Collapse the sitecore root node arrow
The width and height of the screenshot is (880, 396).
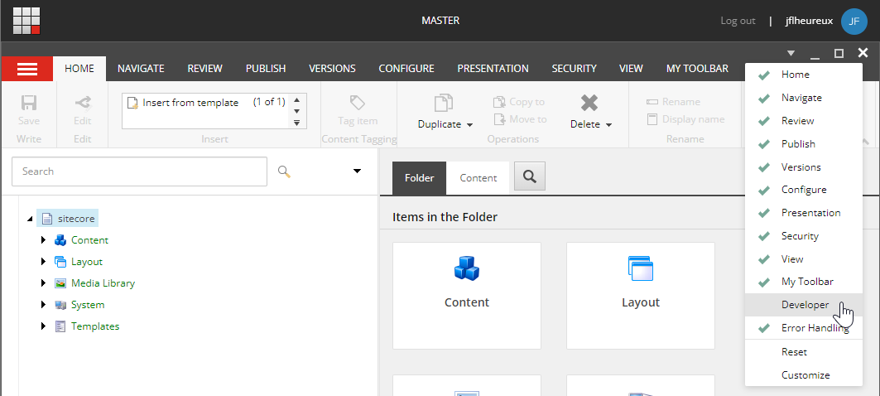30,219
